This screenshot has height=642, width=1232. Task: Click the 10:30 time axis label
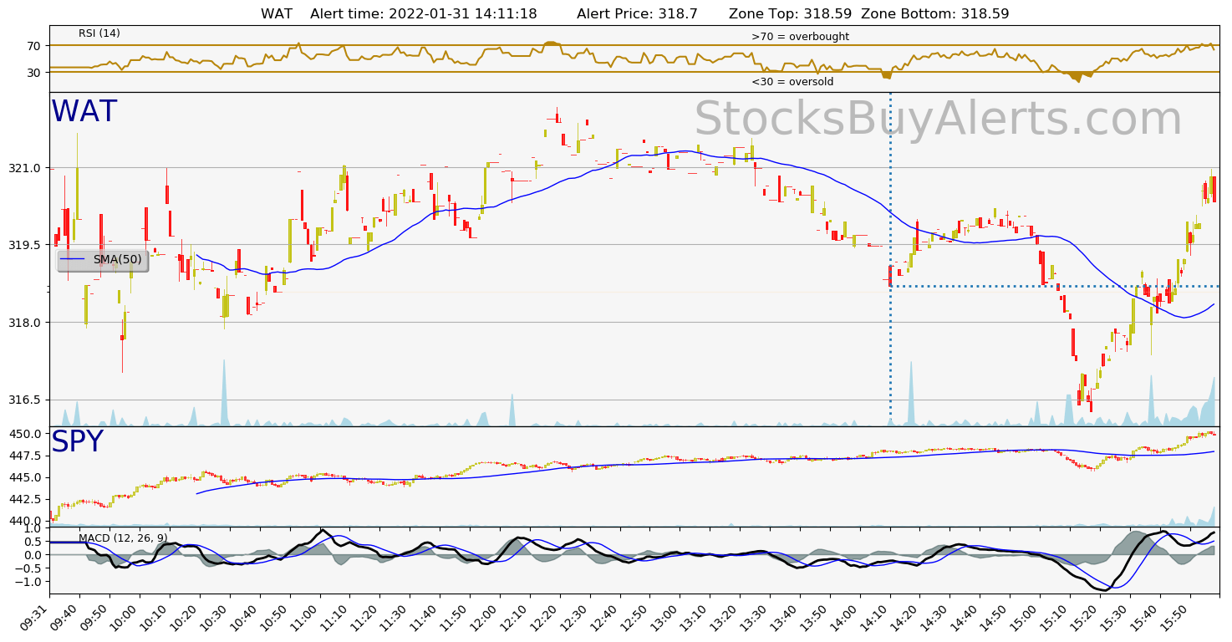(x=217, y=618)
